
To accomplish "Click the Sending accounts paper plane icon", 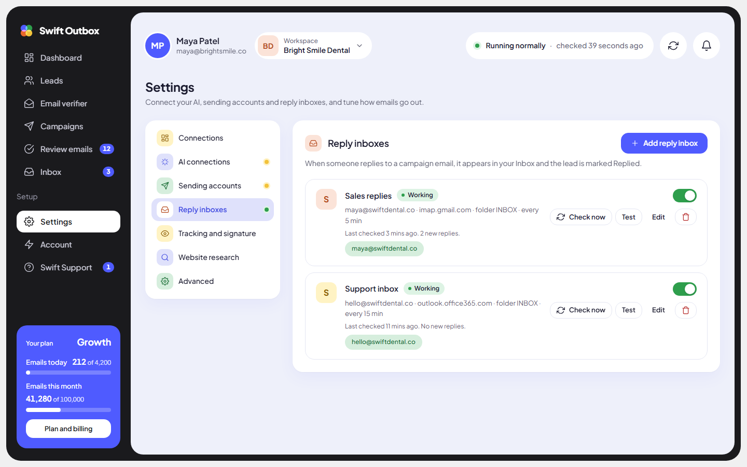I will pos(165,186).
